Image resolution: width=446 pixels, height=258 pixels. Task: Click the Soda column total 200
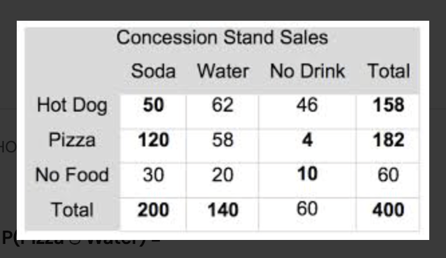[153, 210]
